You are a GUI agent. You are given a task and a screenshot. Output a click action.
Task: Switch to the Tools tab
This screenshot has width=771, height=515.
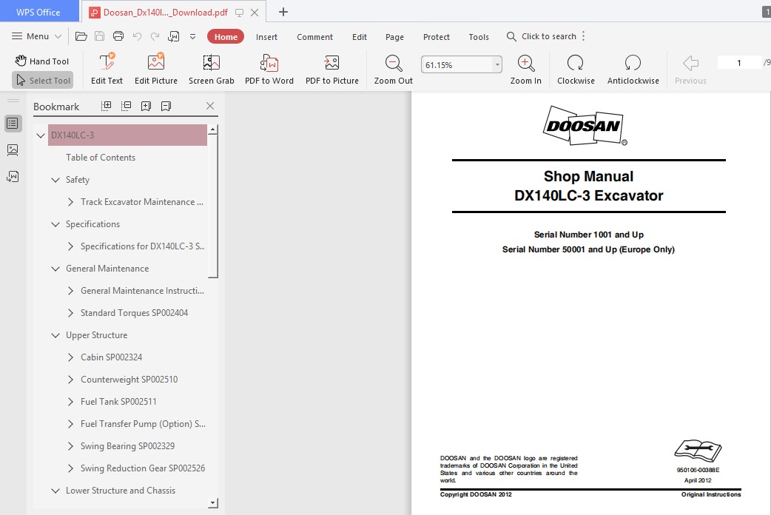click(x=479, y=37)
